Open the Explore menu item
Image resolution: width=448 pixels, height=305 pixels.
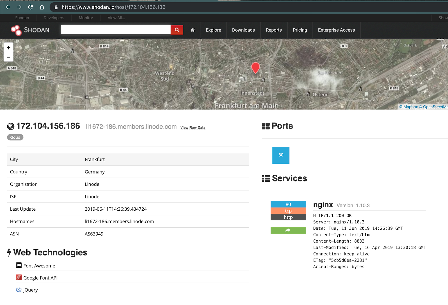click(x=213, y=30)
